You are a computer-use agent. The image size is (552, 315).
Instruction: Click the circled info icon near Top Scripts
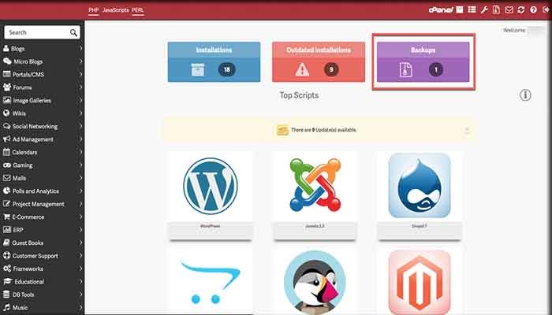pos(525,95)
